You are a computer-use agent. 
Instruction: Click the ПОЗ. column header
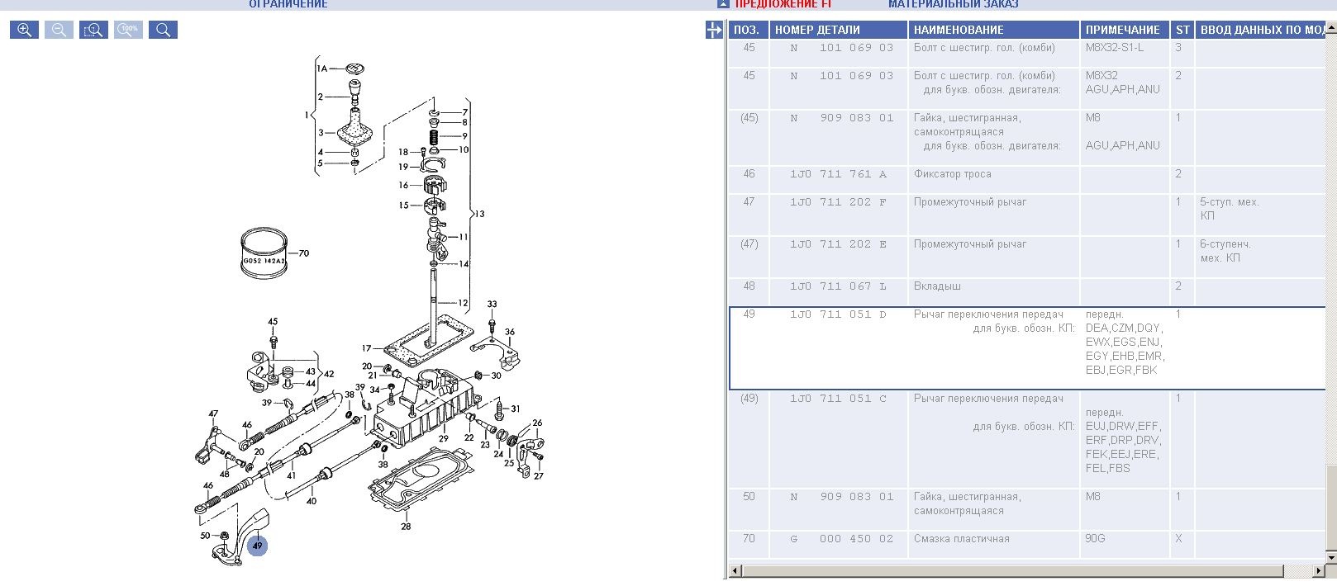coord(749,30)
